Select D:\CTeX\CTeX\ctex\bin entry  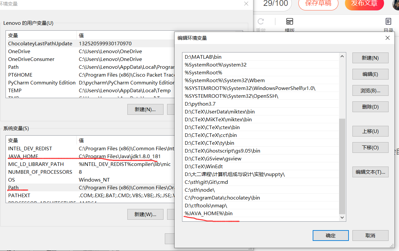click(261, 127)
